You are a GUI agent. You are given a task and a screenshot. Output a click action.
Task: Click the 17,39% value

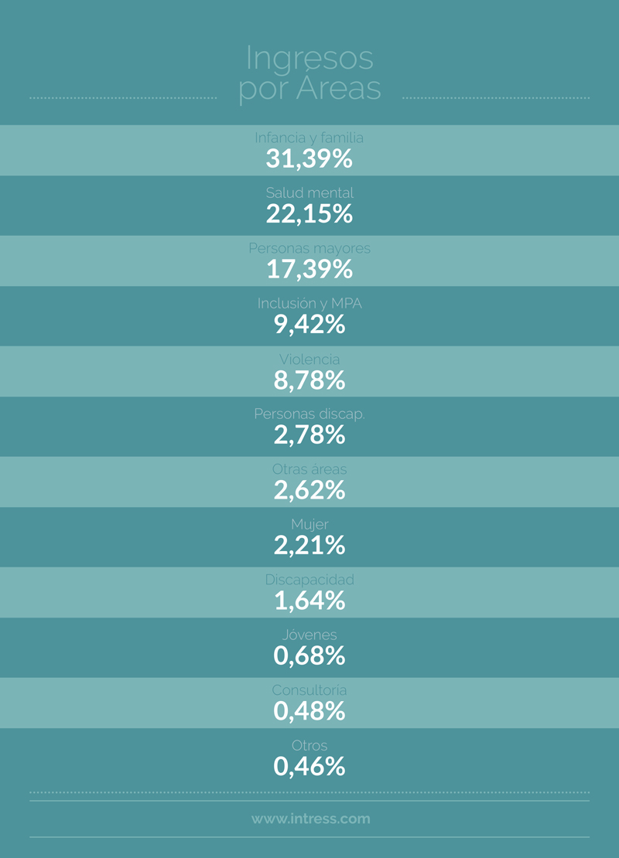tap(309, 269)
